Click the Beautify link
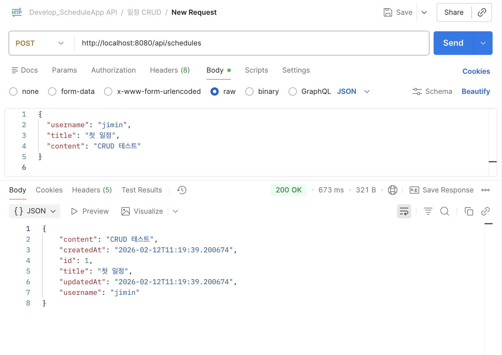The image size is (502, 355). tap(476, 91)
